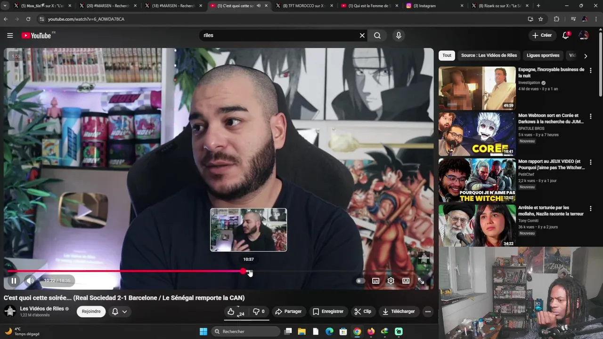Open Les Vidéos de Riles channel name
The width and height of the screenshot is (603, 339).
pyautogui.click(x=42, y=308)
